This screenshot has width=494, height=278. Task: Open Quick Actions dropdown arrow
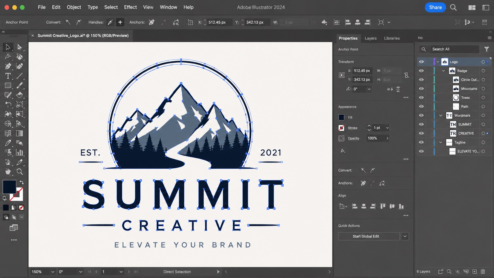405,236
